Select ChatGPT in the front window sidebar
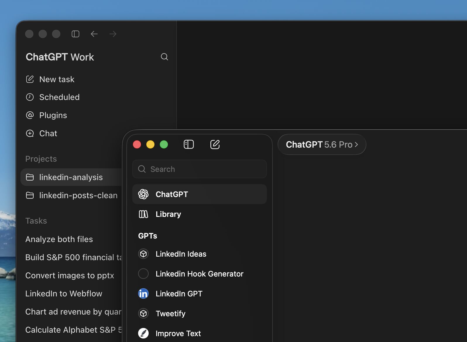The width and height of the screenshot is (467, 342). pyautogui.click(x=200, y=194)
